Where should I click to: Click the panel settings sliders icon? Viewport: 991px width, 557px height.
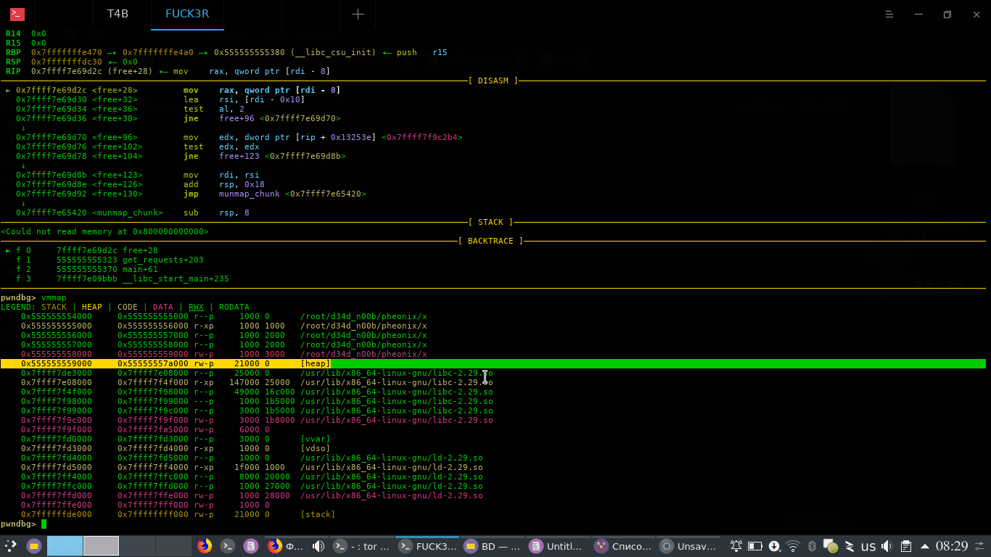click(x=981, y=546)
